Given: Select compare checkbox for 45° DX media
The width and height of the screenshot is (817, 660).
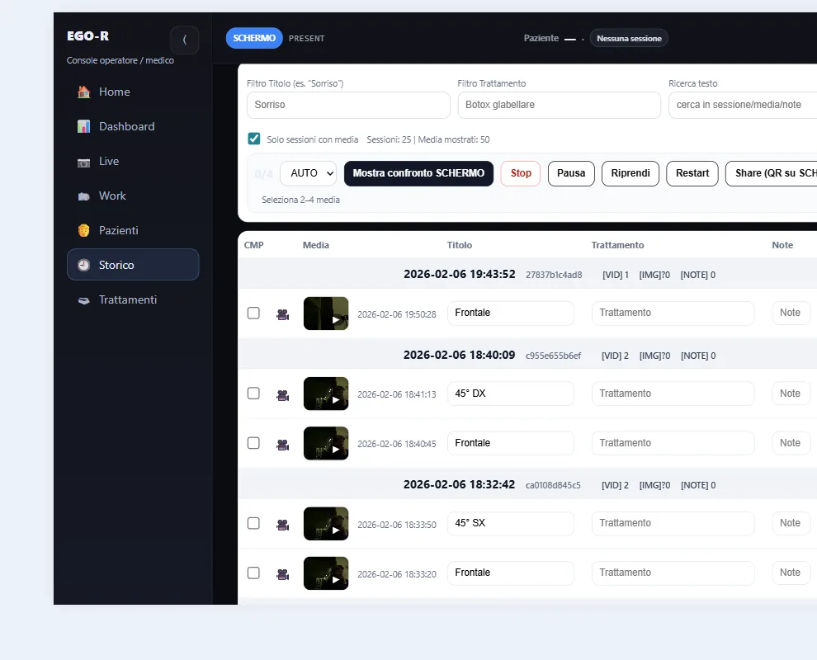Looking at the screenshot, I should point(253,394).
